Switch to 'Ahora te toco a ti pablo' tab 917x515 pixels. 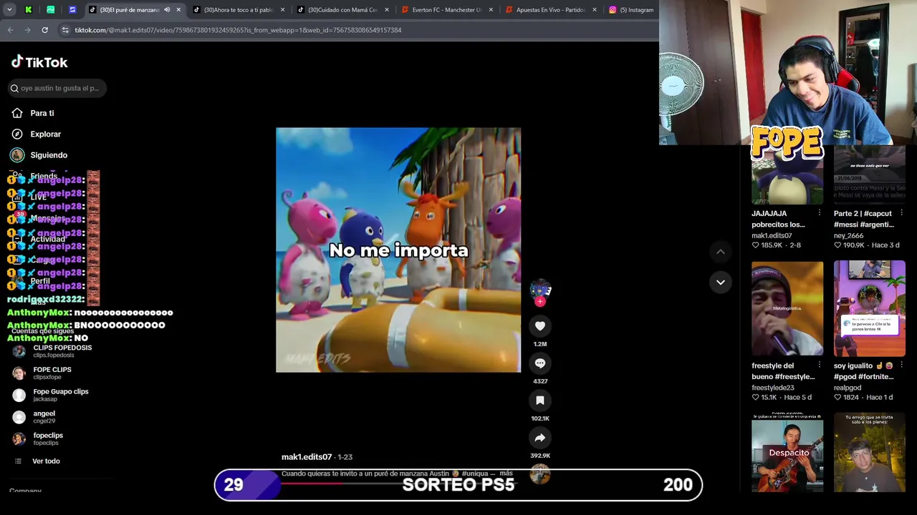click(x=239, y=10)
